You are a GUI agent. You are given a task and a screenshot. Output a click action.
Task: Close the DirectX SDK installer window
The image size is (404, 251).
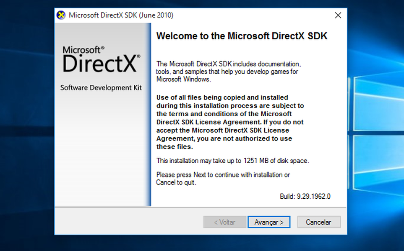[x=338, y=15]
